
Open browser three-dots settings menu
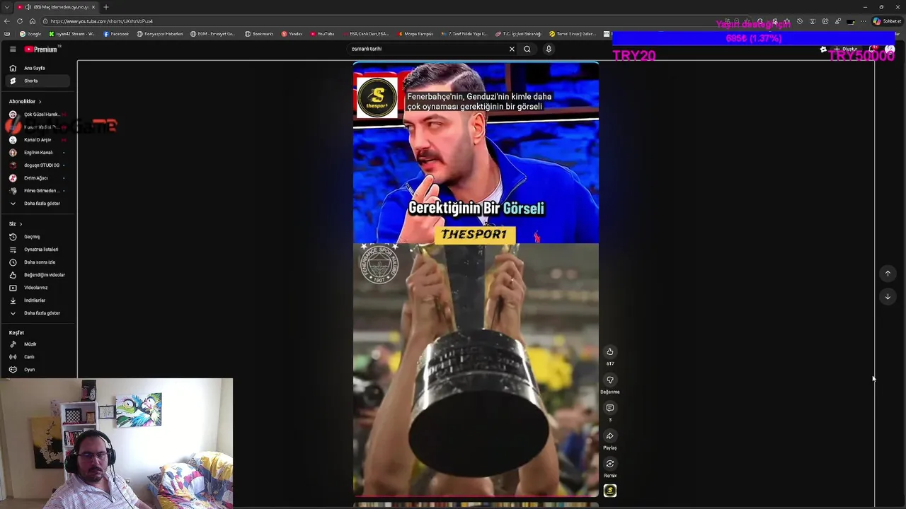863,21
